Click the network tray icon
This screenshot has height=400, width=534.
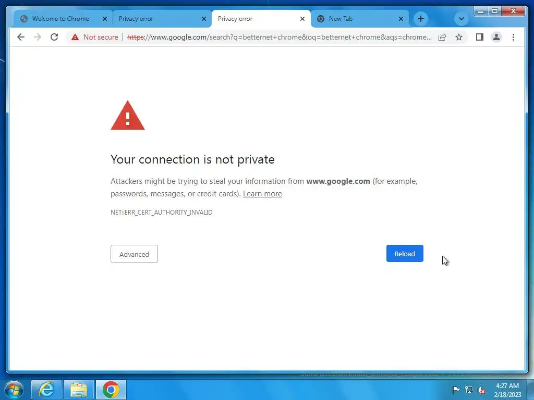[x=469, y=390]
